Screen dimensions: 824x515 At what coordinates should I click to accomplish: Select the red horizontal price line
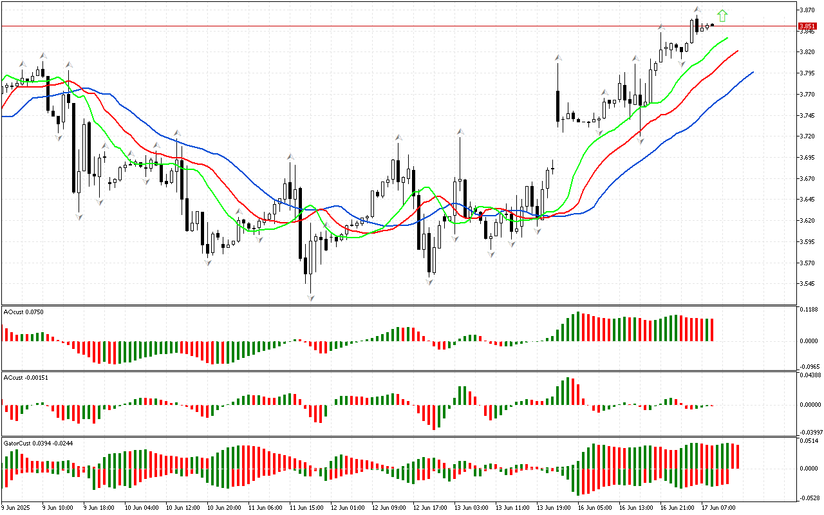click(386, 26)
